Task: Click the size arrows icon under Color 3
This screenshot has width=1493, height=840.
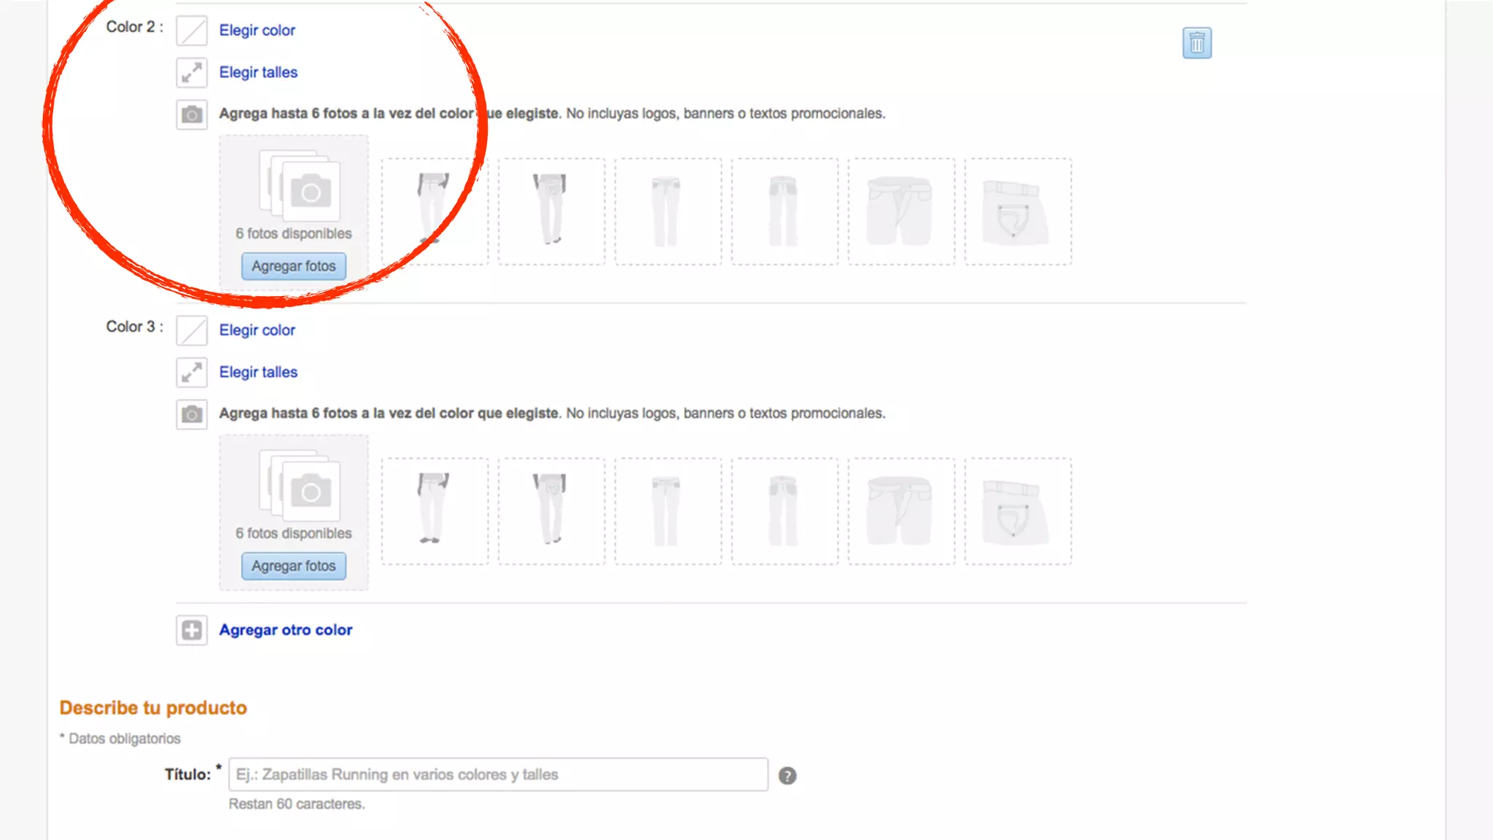Action: click(x=192, y=373)
